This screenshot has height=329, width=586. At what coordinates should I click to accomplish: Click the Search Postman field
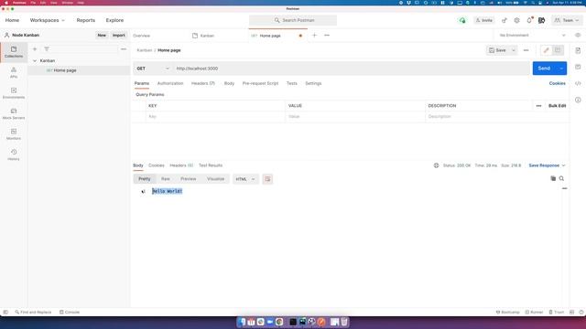[x=293, y=20]
